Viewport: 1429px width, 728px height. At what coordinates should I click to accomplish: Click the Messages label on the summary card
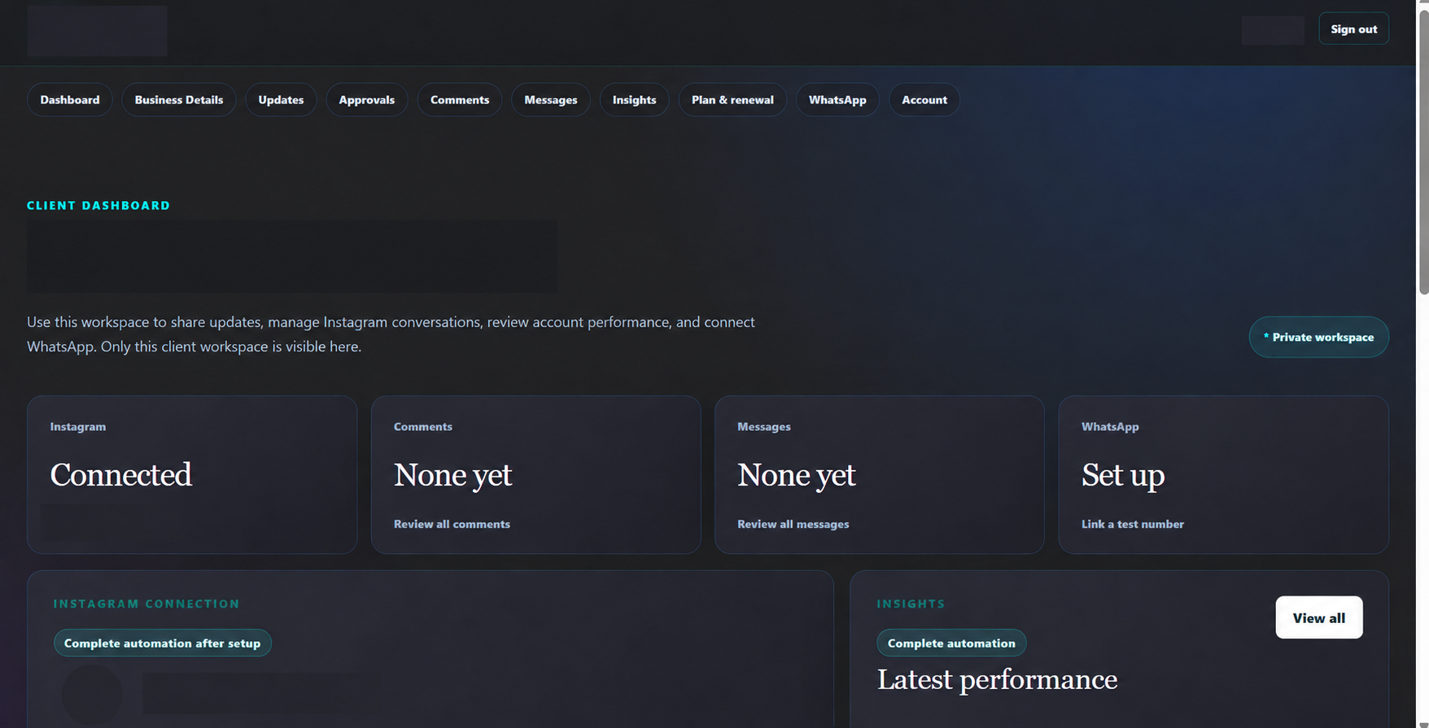764,426
